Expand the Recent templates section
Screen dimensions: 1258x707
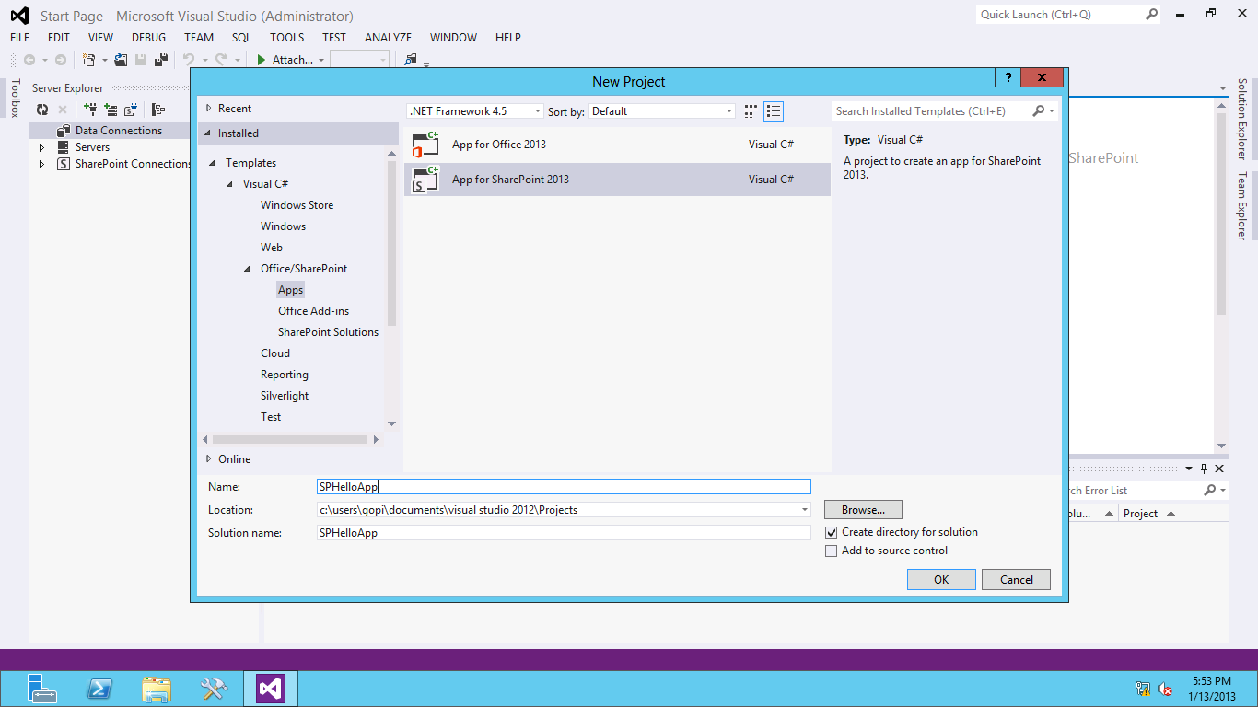pyautogui.click(x=209, y=109)
